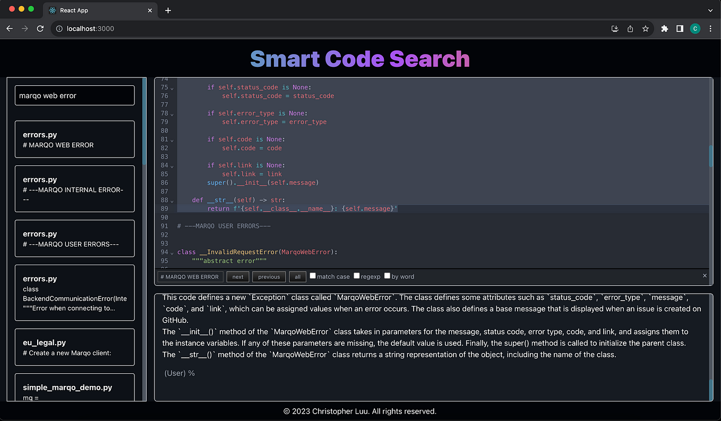Open BackendCommunicationError result card
Image resolution: width=721 pixels, height=421 pixels.
pyautogui.click(x=75, y=293)
